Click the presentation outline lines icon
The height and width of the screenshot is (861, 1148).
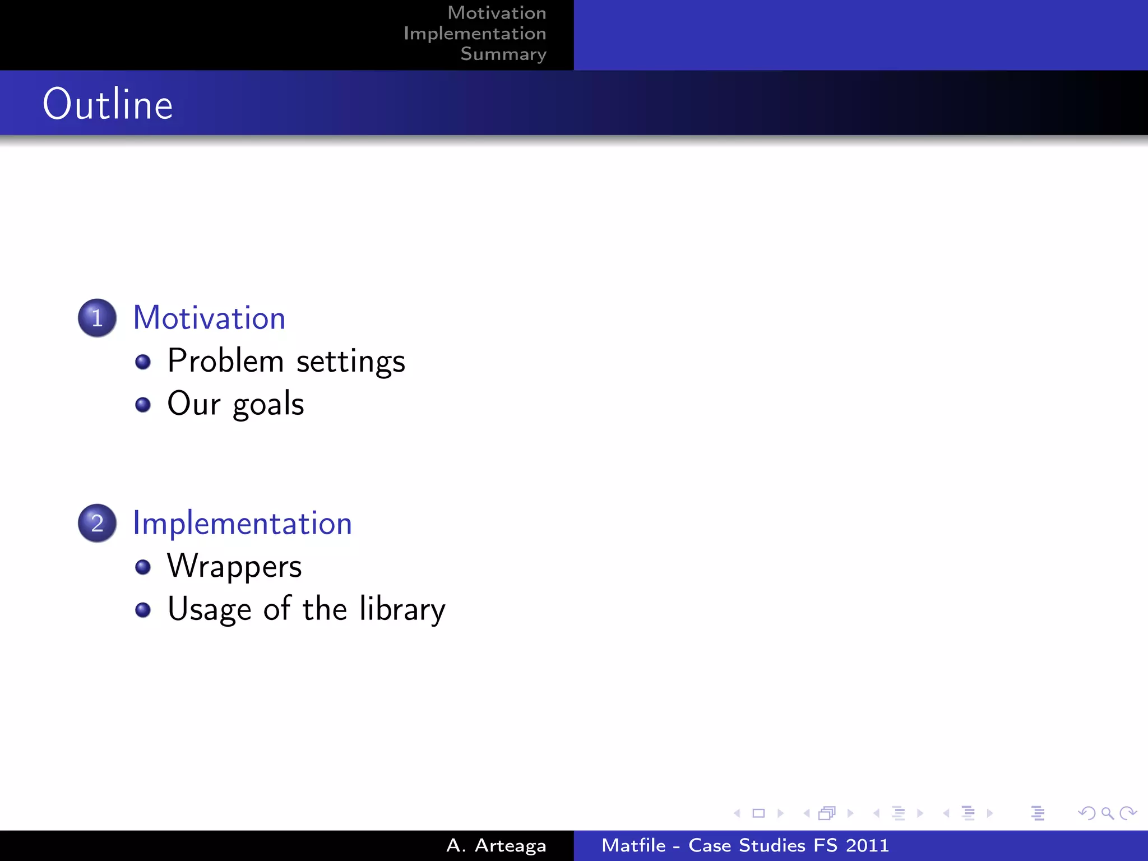[x=1038, y=813]
